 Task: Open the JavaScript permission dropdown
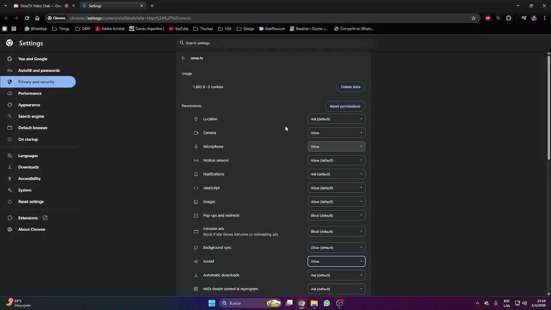coord(337,188)
